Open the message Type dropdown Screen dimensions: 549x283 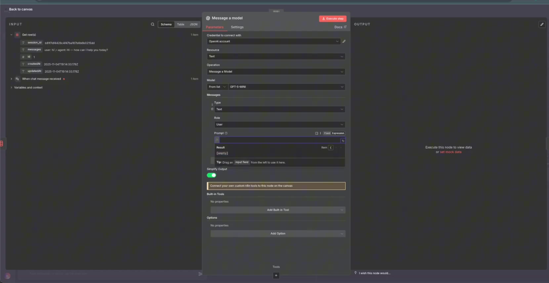click(x=280, y=109)
